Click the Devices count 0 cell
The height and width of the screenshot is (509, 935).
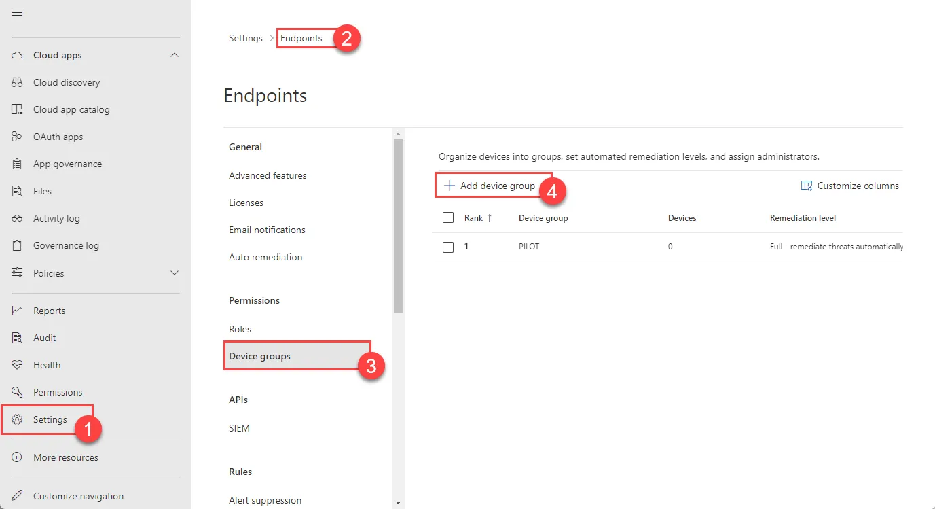pyautogui.click(x=670, y=247)
